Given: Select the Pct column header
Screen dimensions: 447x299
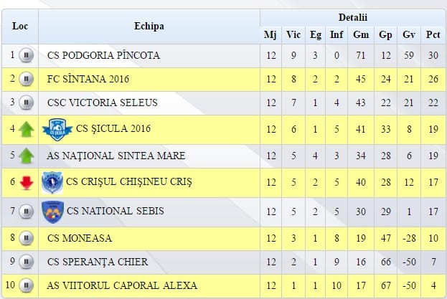Looking at the screenshot, I should (433, 34).
